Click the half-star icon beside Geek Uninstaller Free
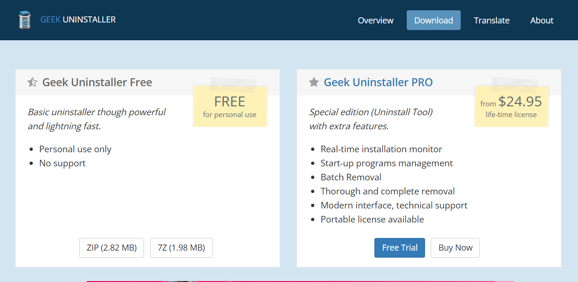The width and height of the screenshot is (578, 282). click(x=32, y=82)
